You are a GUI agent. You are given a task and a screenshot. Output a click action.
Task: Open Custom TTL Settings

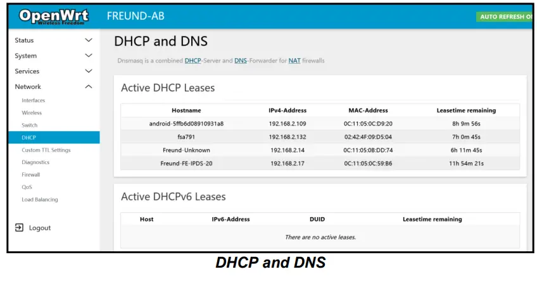(x=46, y=150)
